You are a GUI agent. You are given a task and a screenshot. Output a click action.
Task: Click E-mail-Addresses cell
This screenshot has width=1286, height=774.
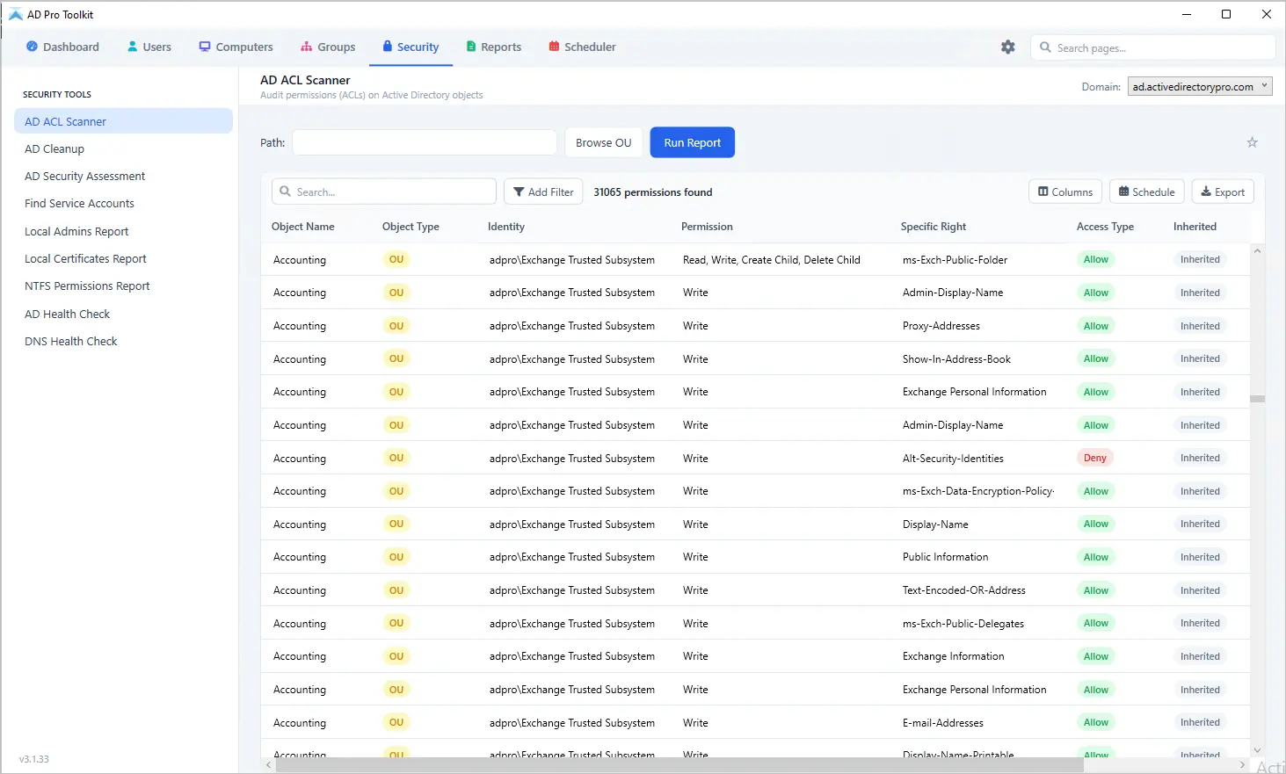943,722
